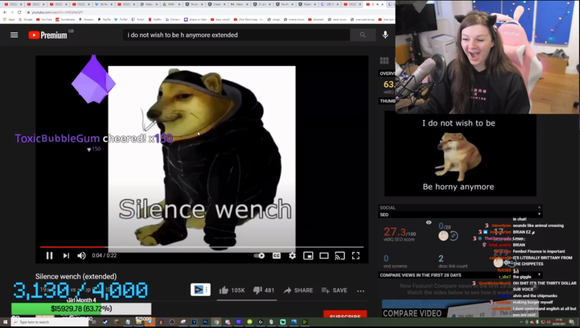Toggle closed captions on the video
The height and width of the screenshot is (328, 580).
[x=277, y=255]
